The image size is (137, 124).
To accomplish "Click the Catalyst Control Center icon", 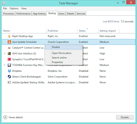I will pyautogui.click(x=9, y=48).
